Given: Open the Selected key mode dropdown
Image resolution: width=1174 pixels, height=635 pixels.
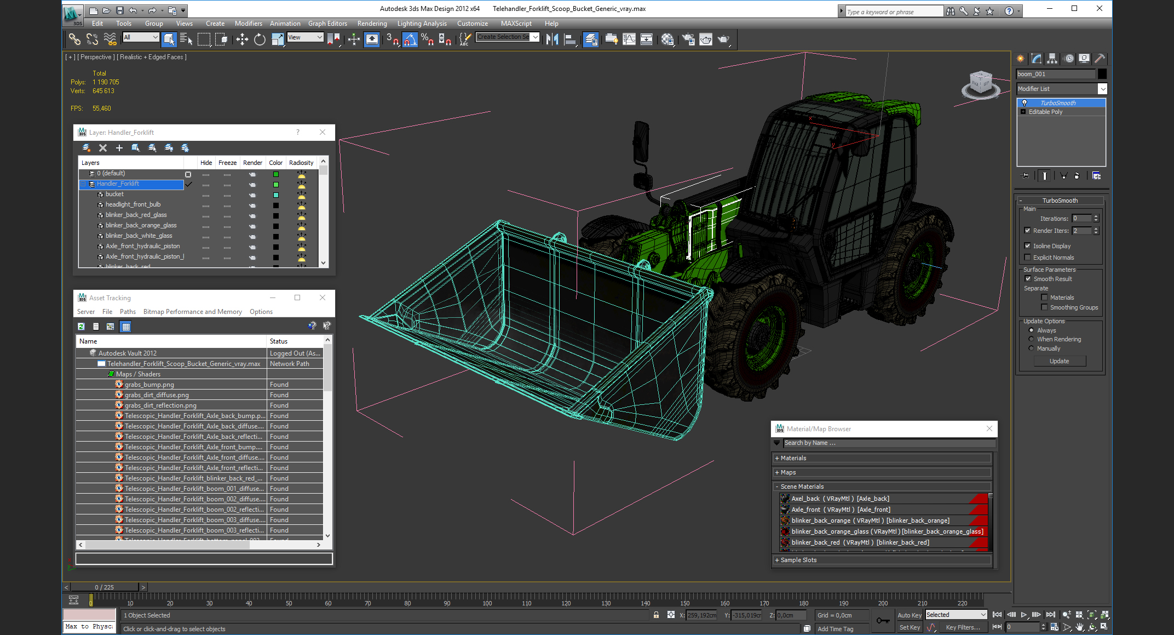Looking at the screenshot, I should (956, 615).
